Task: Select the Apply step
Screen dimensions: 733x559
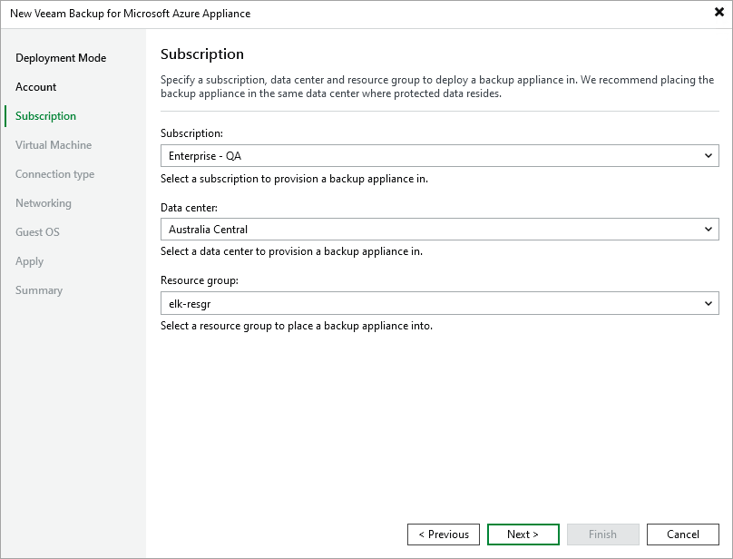Action: 29,261
